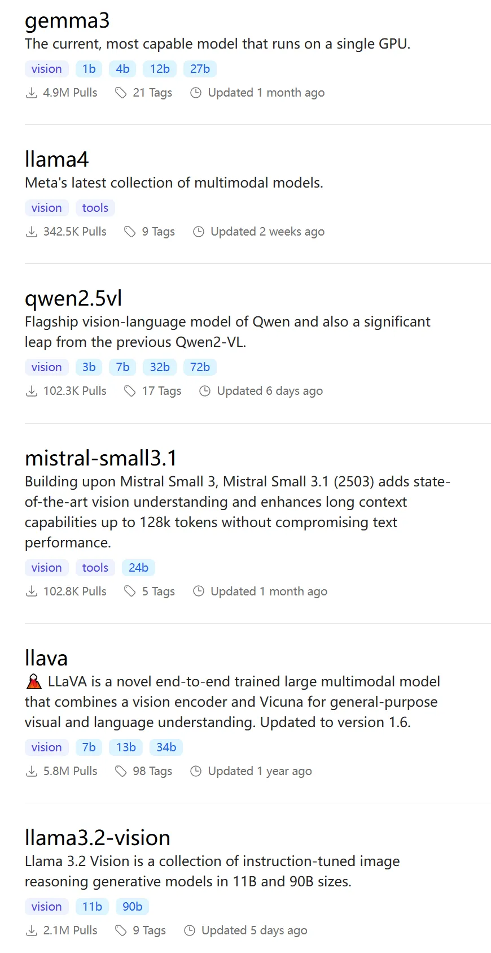Viewport: 491px width, 953px height.
Task: Click the tag icon beside llama4's 9 Tags
Action: pos(130,232)
